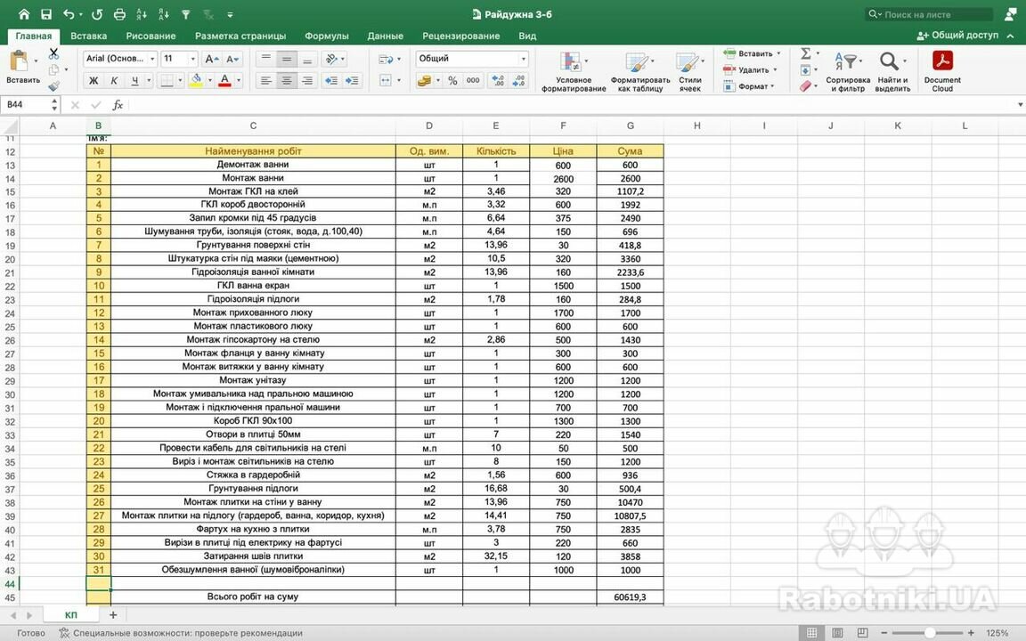Viewport: 1026px width, 641px height.
Task: Add a new sheet with plus button
Action: pos(113,615)
